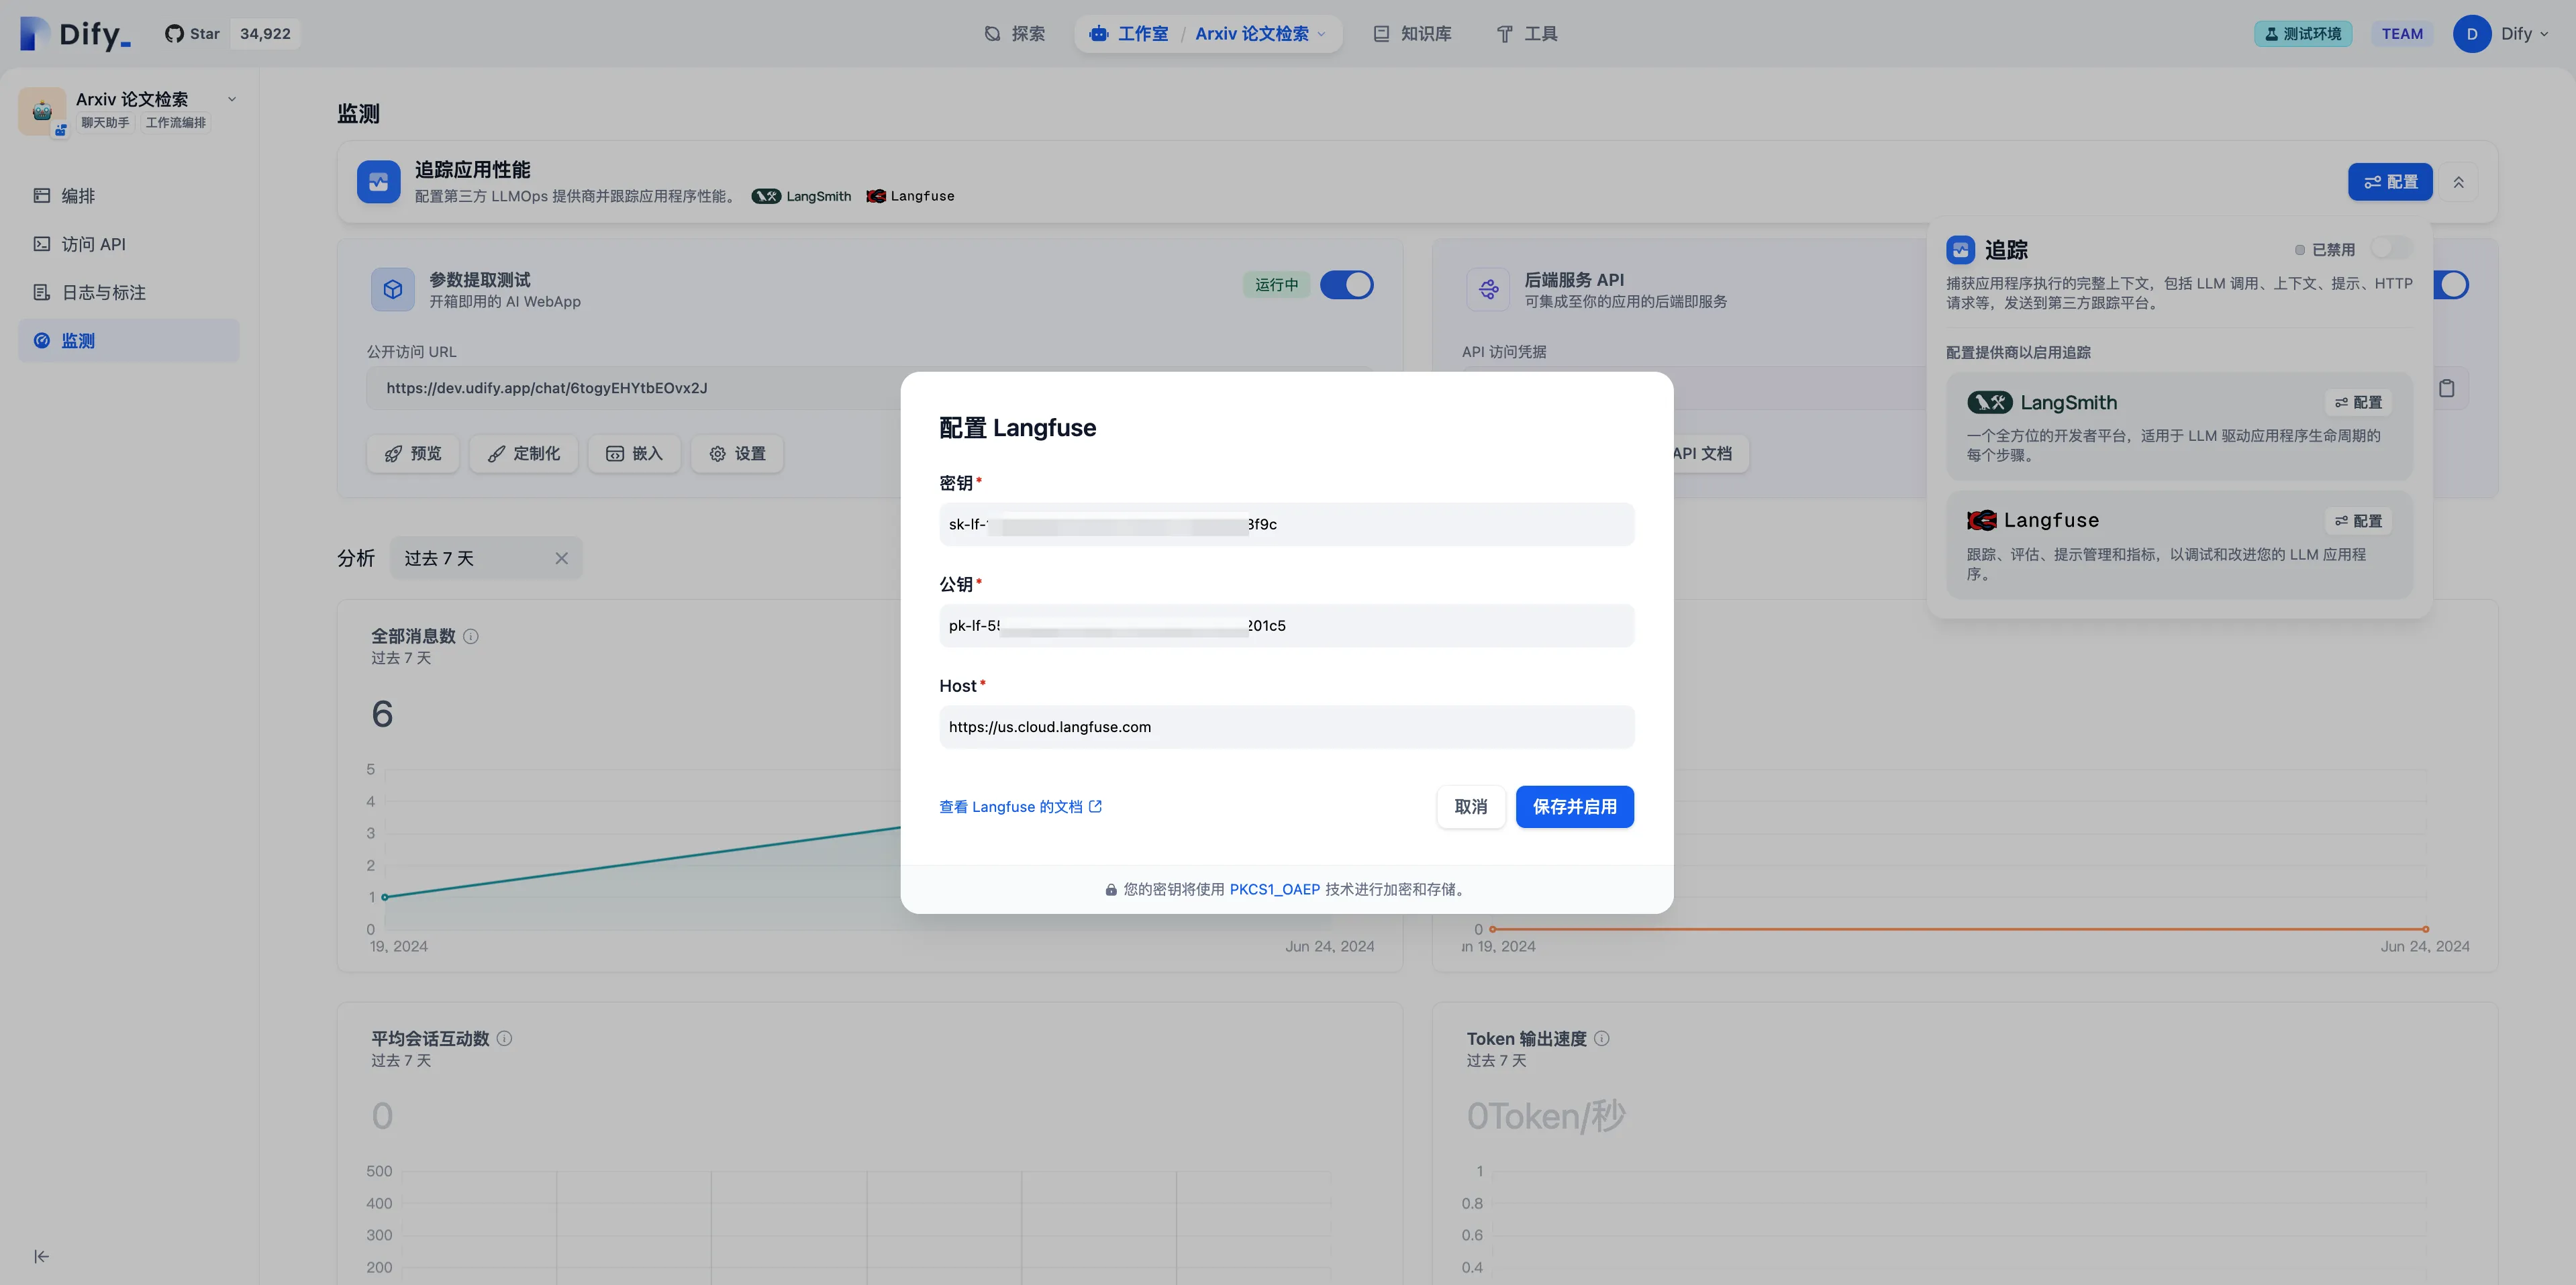This screenshot has width=2576, height=1285.
Task: Click the 保存并启用 button
Action: point(1574,807)
